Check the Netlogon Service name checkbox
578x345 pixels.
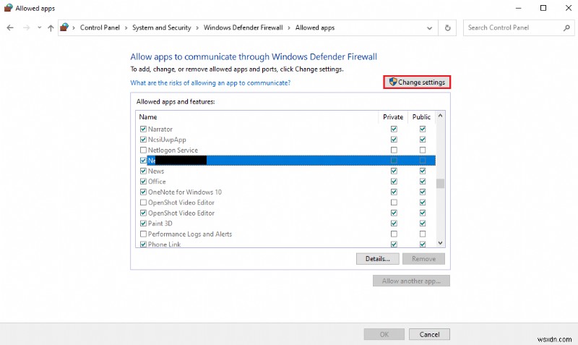(x=143, y=150)
